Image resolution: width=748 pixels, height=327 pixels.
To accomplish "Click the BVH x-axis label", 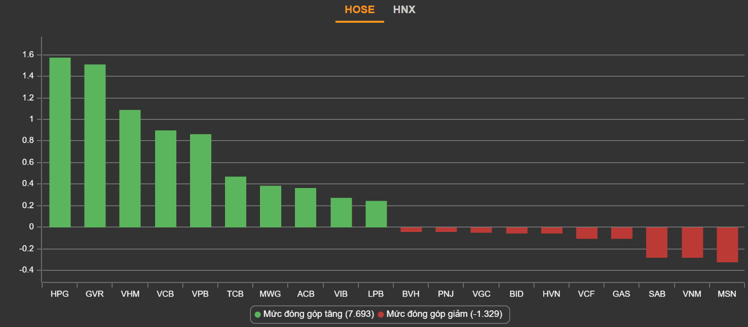I will pos(411,294).
